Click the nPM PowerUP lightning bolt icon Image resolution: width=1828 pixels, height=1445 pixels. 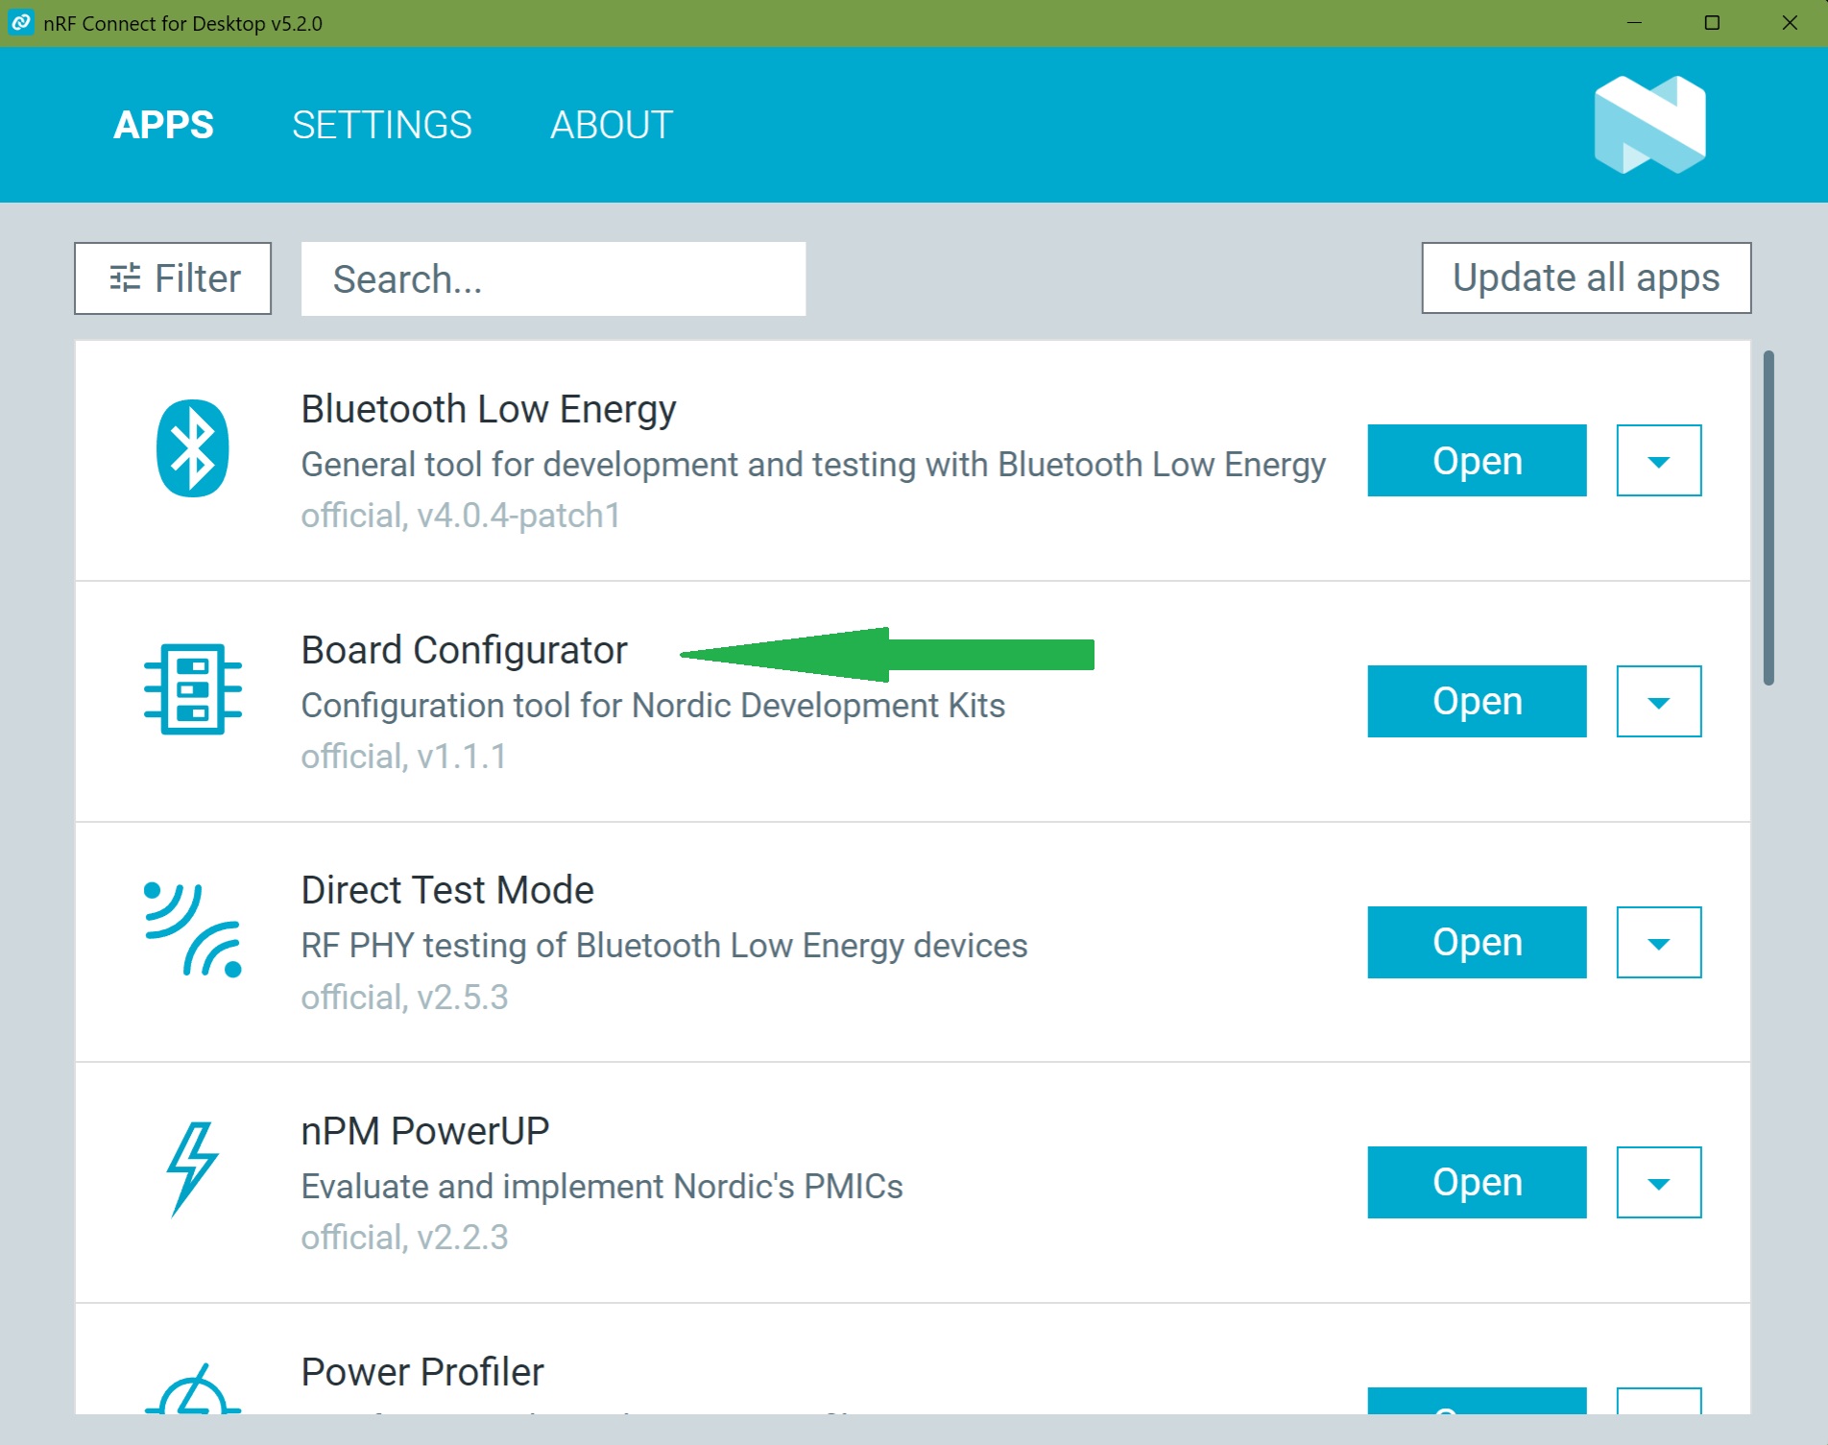[192, 1168]
